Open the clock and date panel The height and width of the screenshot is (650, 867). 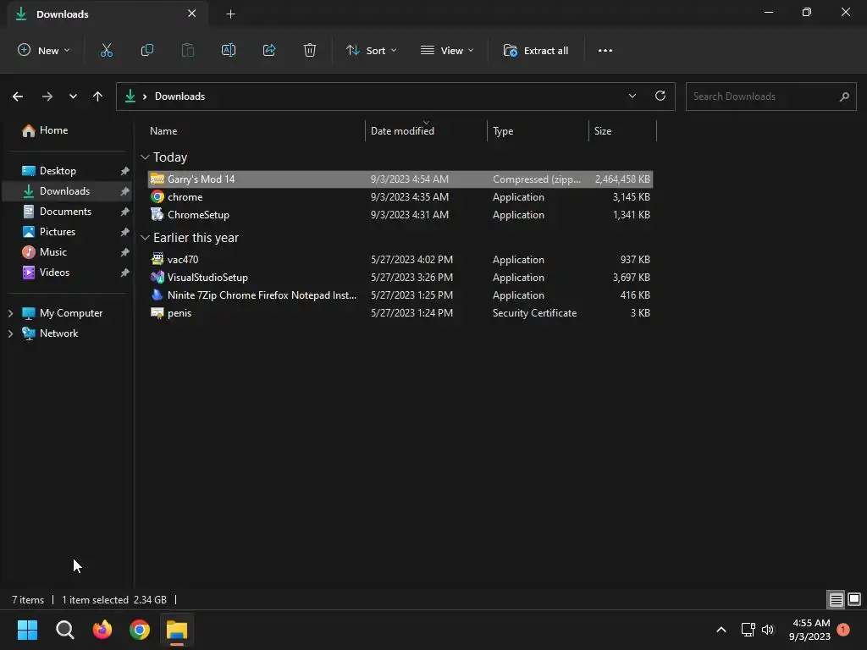click(810, 630)
